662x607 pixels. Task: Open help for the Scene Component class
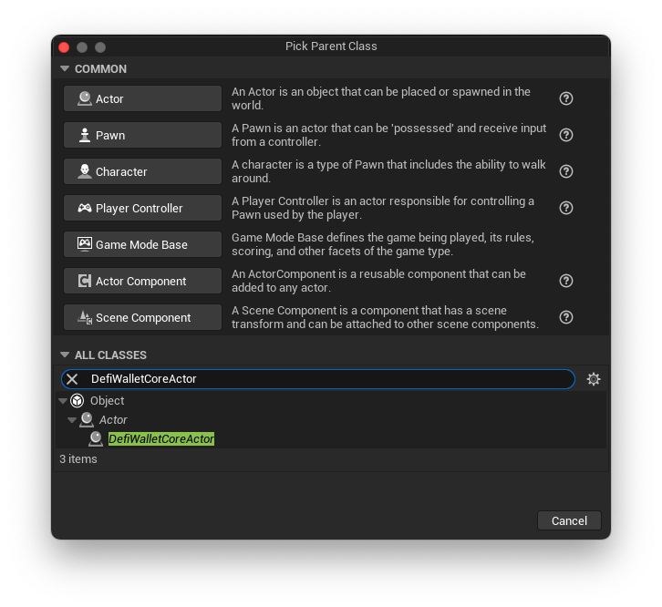tap(565, 317)
